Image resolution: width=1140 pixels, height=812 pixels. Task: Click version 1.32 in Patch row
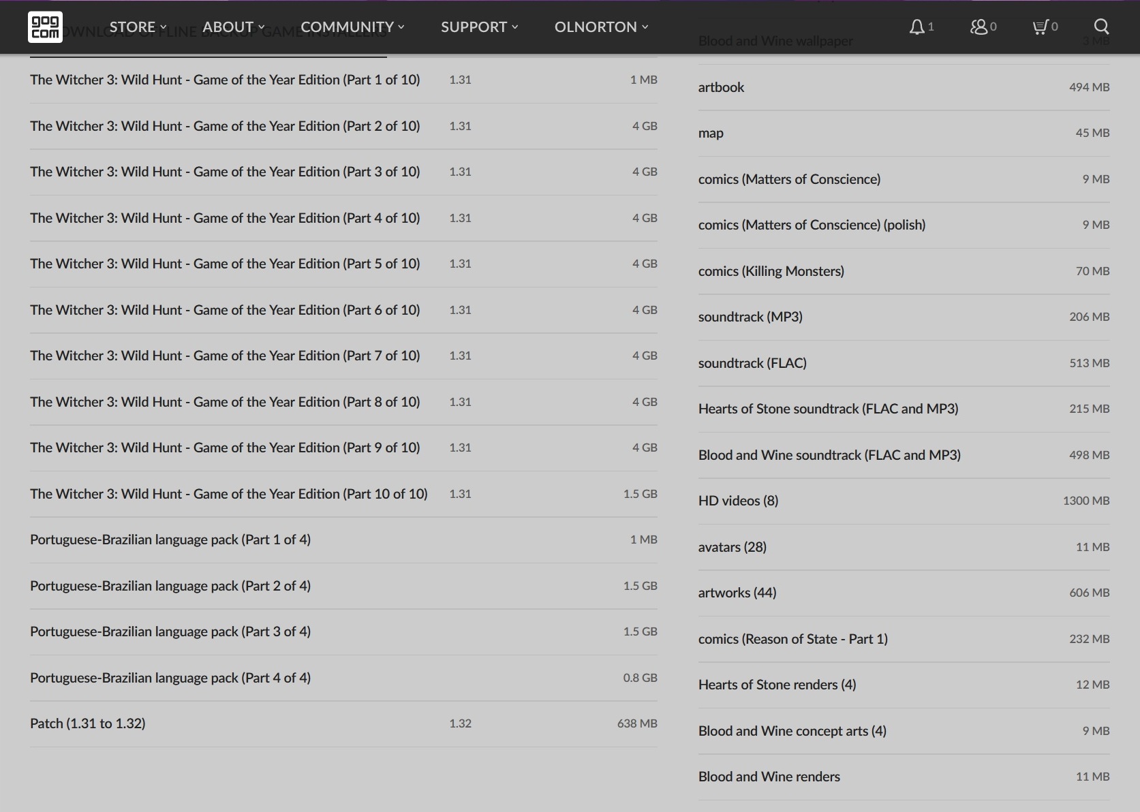[x=460, y=723]
